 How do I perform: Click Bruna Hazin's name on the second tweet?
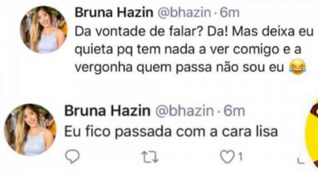(x=107, y=111)
